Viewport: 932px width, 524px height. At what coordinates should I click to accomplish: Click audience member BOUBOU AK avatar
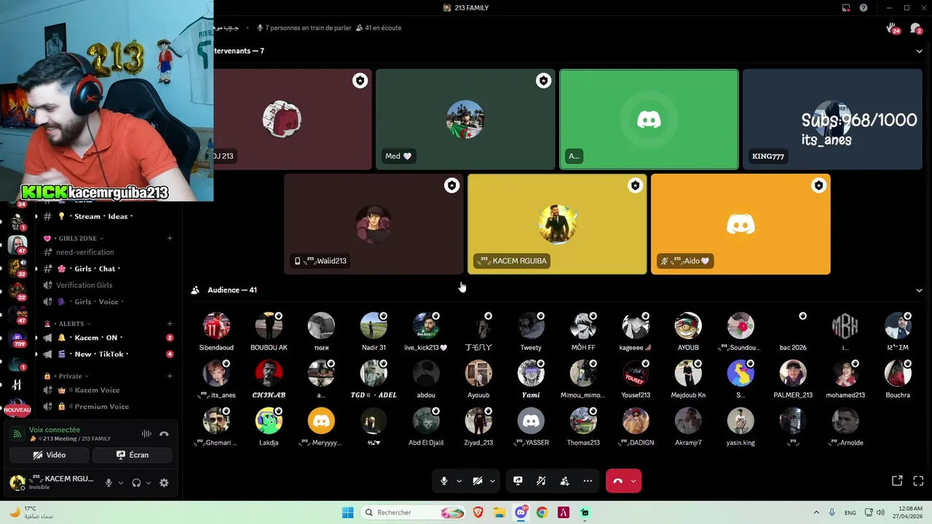[269, 326]
